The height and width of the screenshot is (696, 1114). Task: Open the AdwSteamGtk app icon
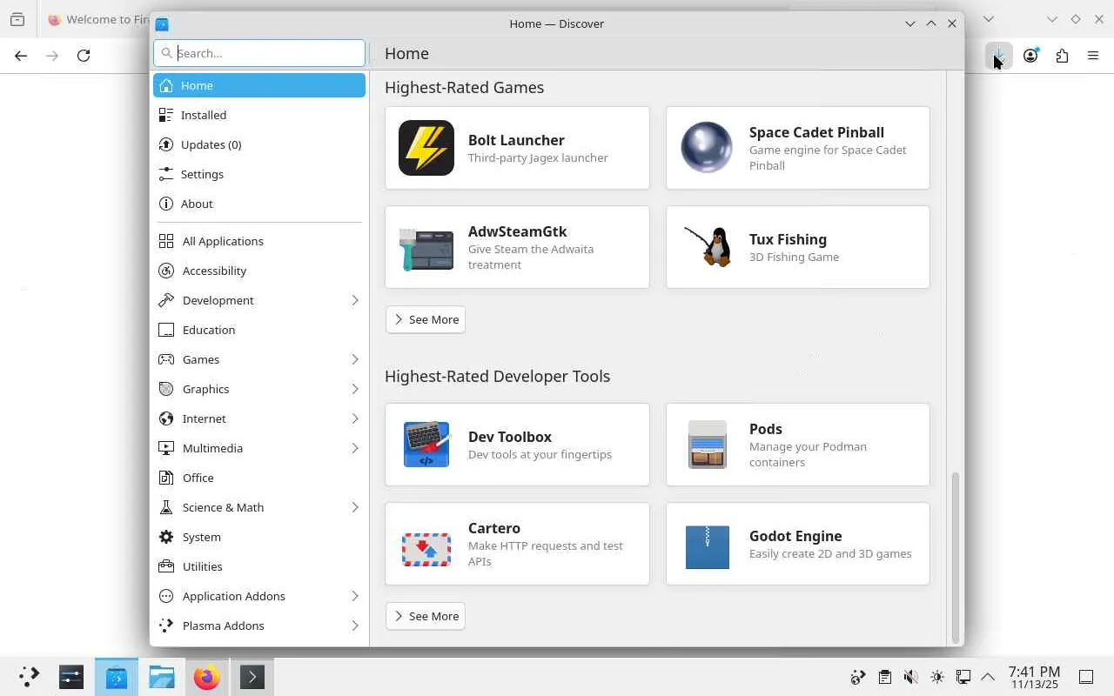(x=426, y=248)
